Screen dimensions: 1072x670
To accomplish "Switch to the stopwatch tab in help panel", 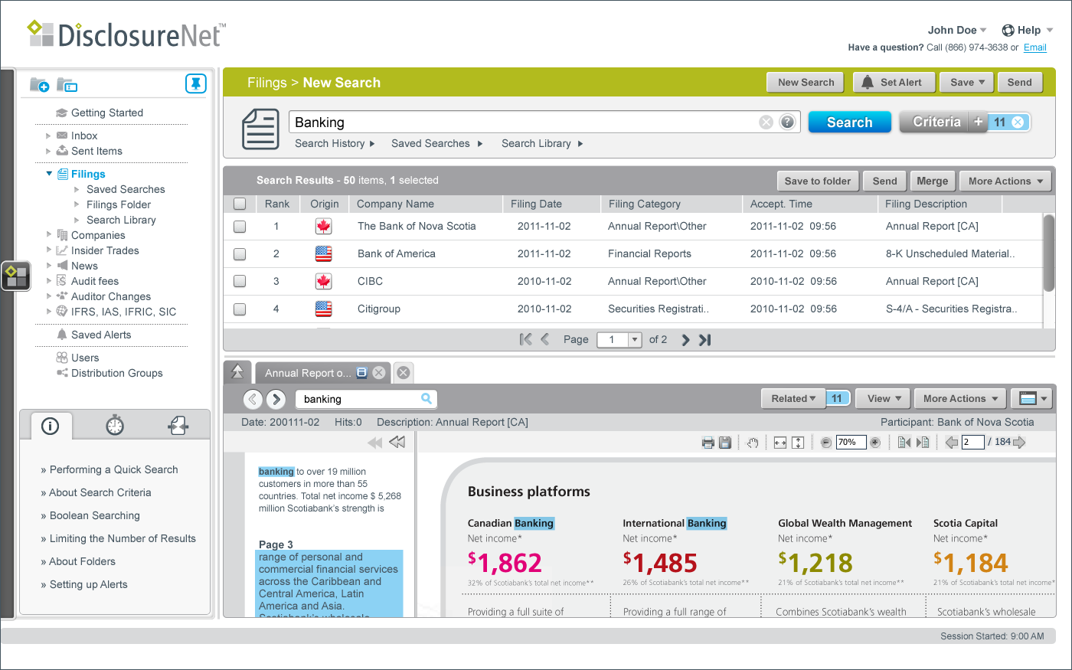I will [x=115, y=425].
